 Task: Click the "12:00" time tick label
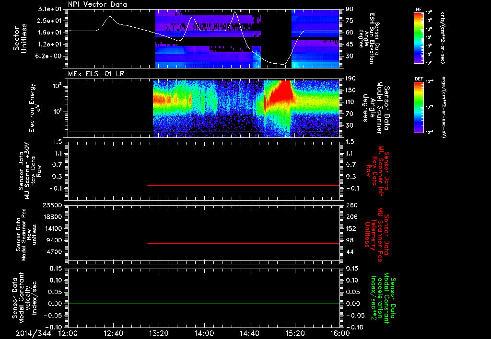(x=68, y=334)
